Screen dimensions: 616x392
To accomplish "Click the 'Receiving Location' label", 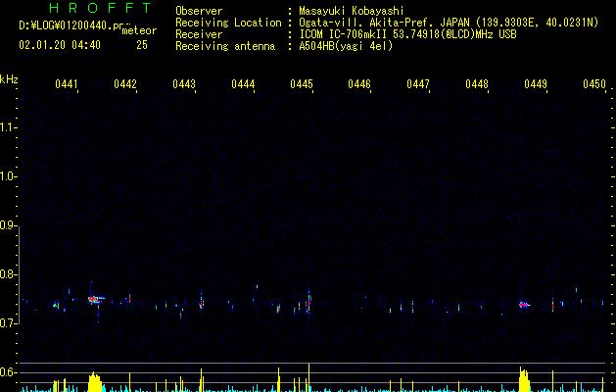I will pos(228,23).
